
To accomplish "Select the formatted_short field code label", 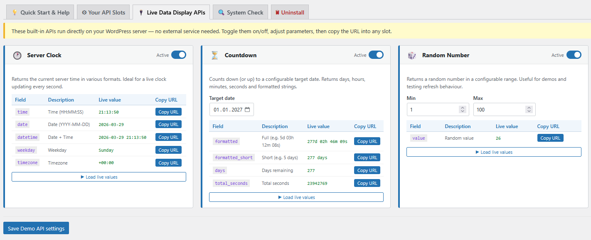I will click(x=234, y=158).
